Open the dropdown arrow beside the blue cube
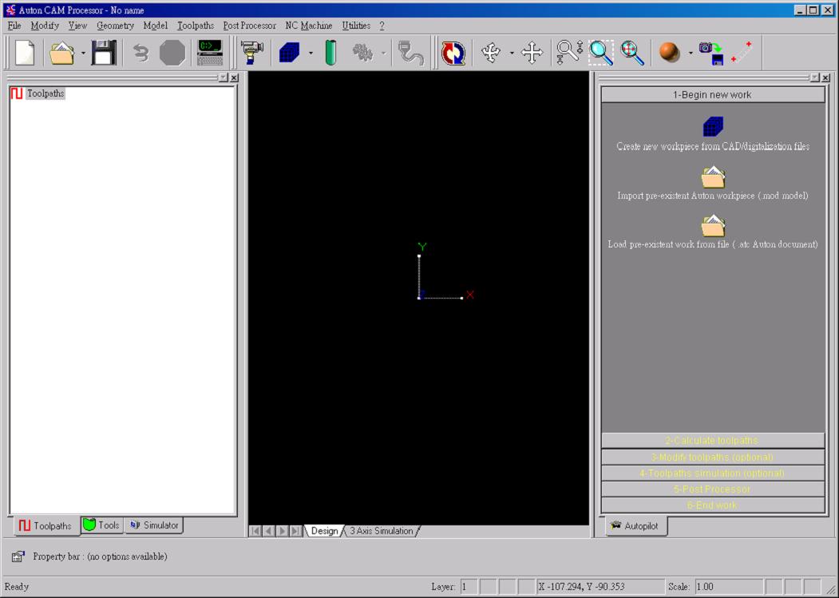839x598 pixels. (311, 53)
